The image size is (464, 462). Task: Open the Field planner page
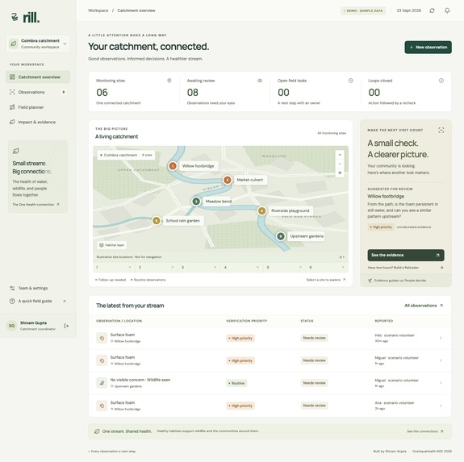(38, 107)
